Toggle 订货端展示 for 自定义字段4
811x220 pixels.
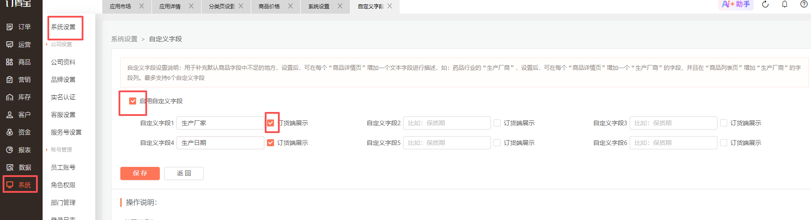[x=270, y=143]
